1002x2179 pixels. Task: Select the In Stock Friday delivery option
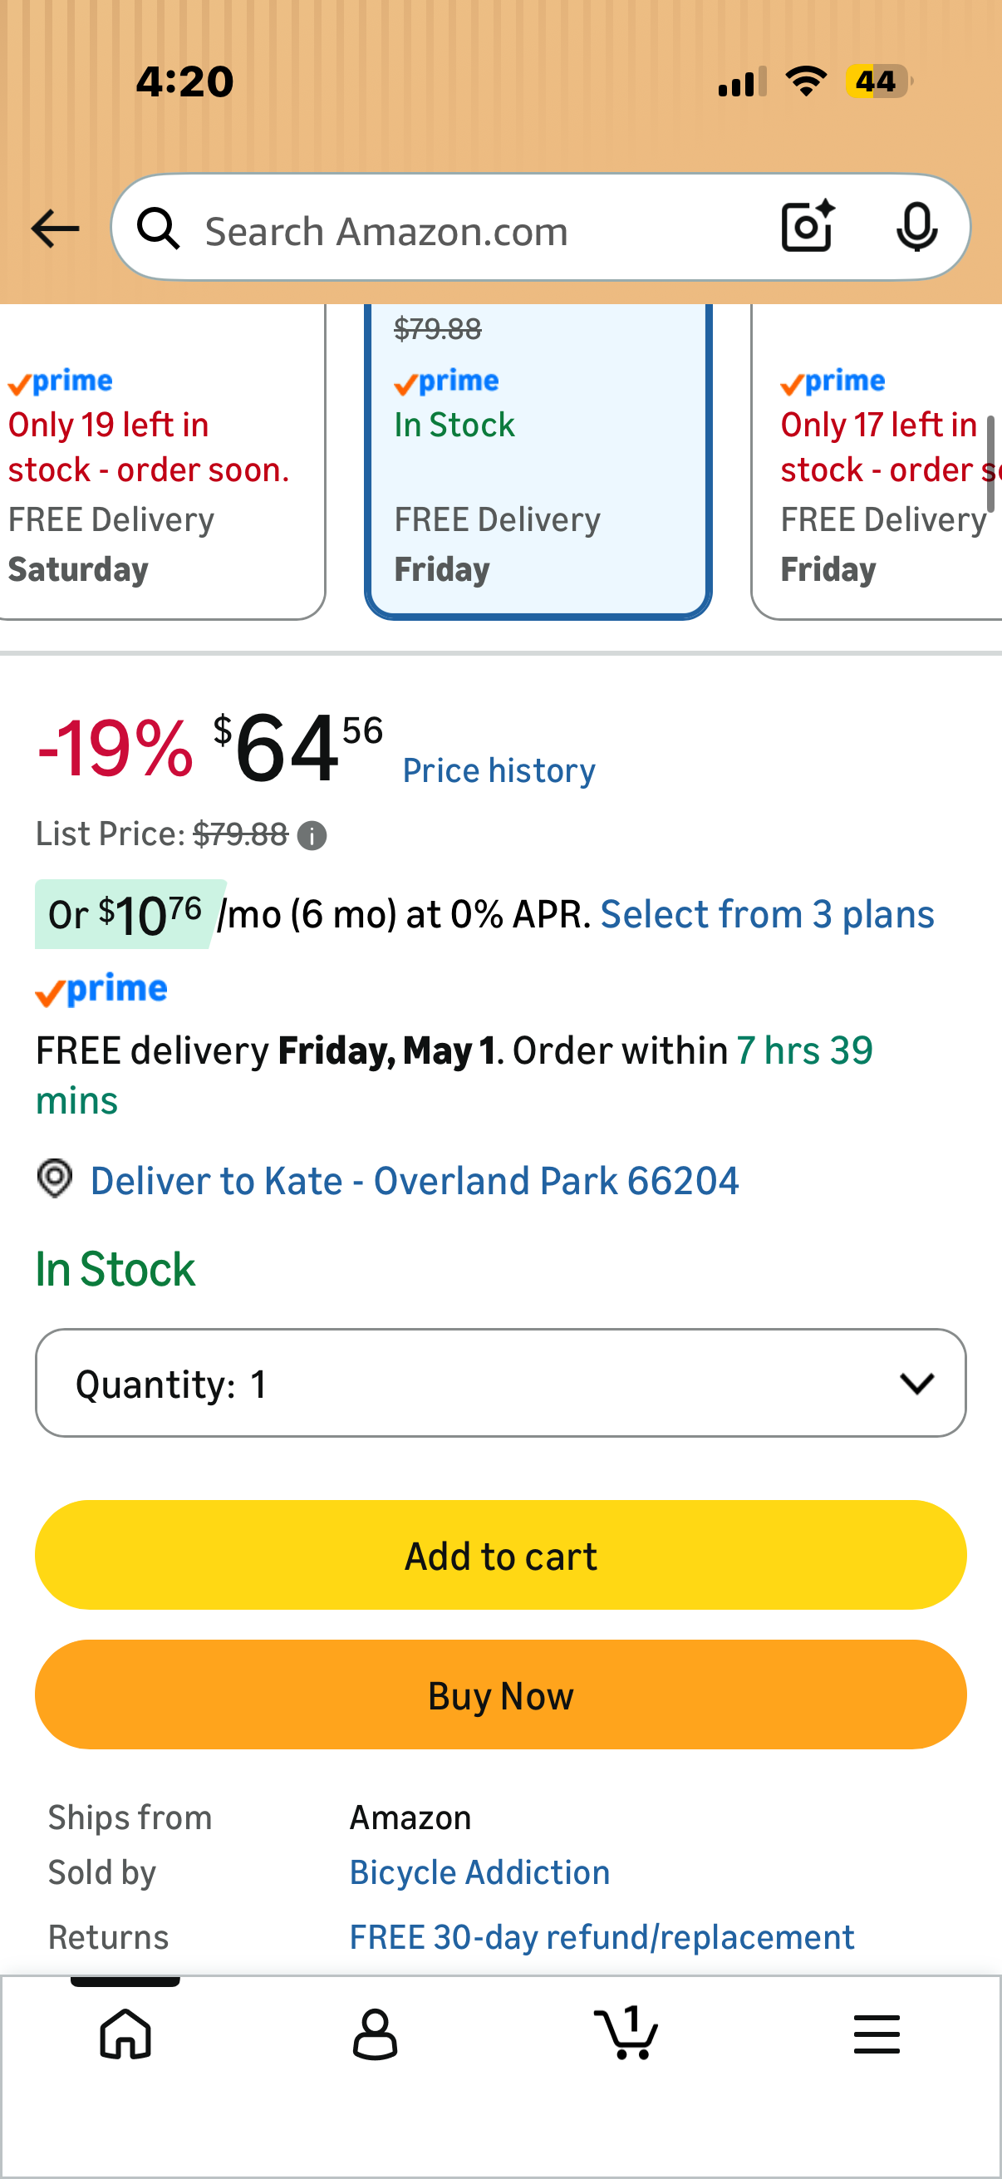click(538, 474)
